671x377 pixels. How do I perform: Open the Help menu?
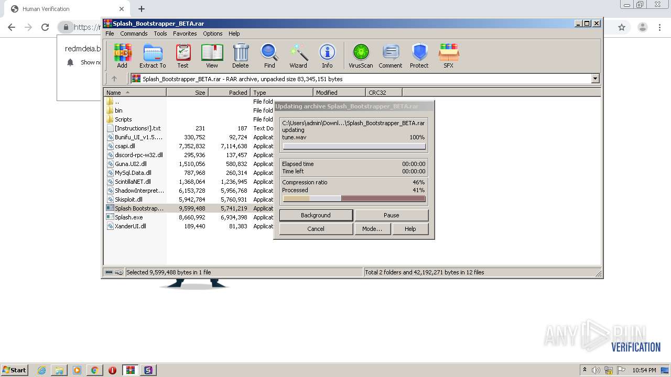click(234, 34)
